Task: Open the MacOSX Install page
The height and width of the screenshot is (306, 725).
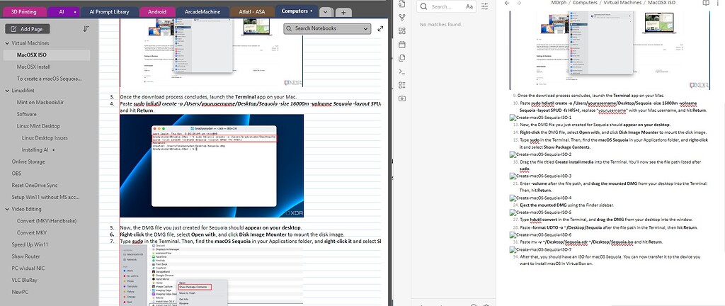Action: tap(33, 67)
